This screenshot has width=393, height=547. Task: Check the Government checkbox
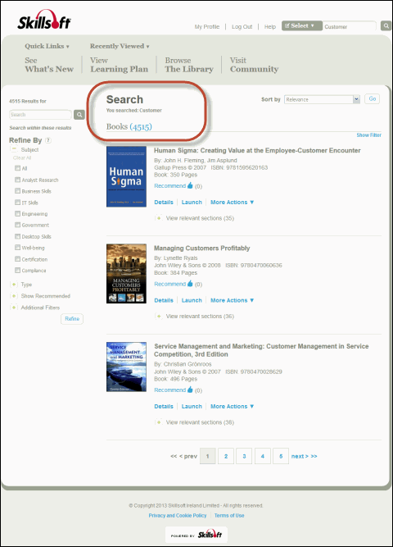(x=17, y=225)
